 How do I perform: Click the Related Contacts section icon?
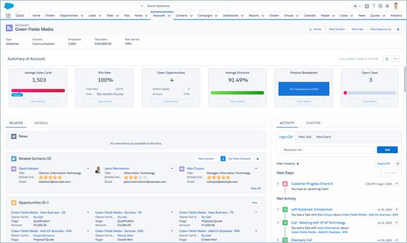click(14, 159)
